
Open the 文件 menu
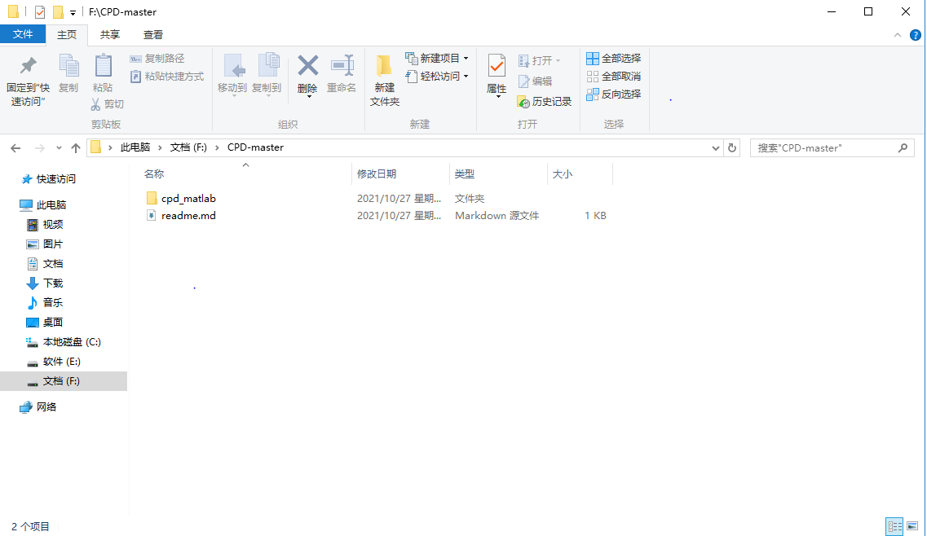pyautogui.click(x=24, y=34)
